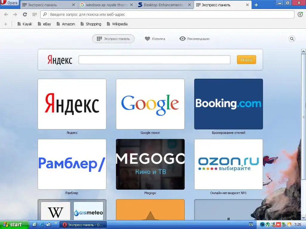
Task: Close the windows xp royale theme tab
Action: (x=131, y=5)
